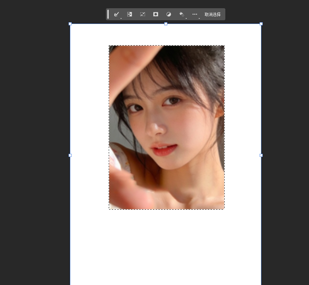
Task: Create a mask from the selection
Action: tap(156, 14)
